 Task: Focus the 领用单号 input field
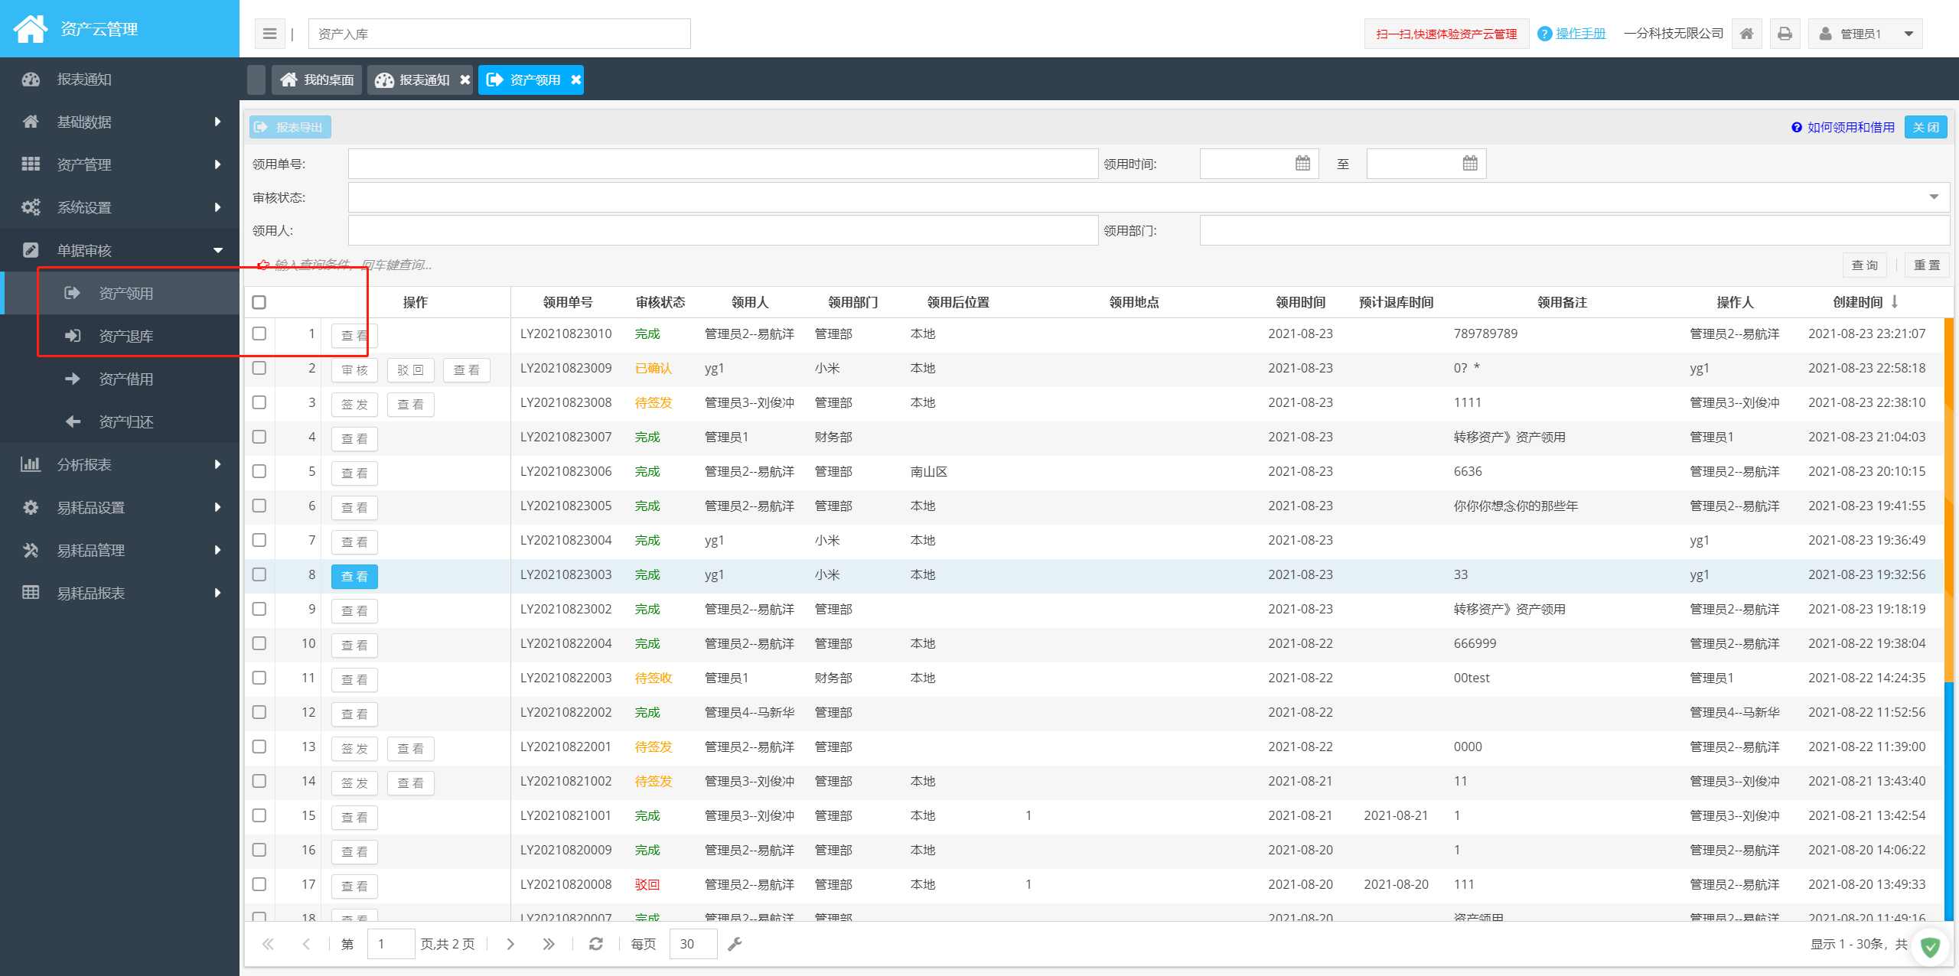tap(723, 164)
